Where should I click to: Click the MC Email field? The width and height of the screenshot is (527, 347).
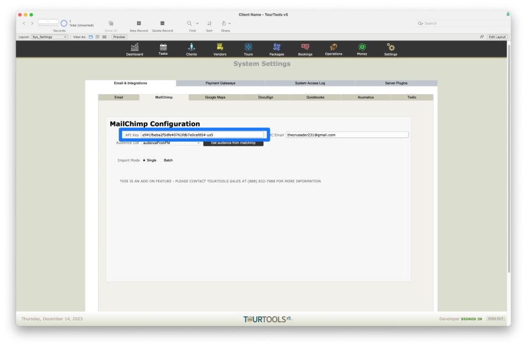click(347, 135)
